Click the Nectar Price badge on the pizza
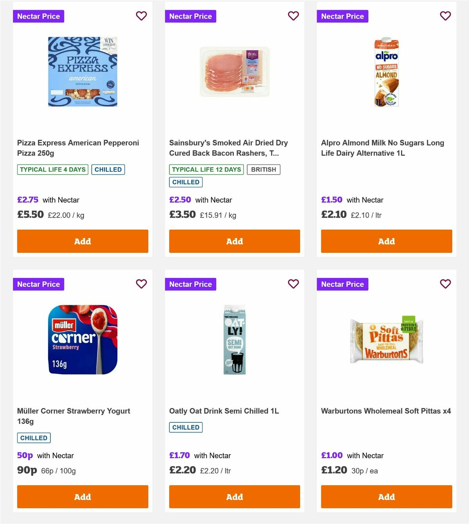The width and height of the screenshot is (469, 524). [x=38, y=16]
